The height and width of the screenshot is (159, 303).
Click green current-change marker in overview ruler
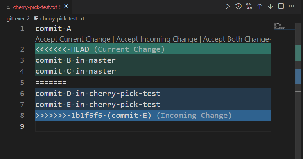[298, 52]
